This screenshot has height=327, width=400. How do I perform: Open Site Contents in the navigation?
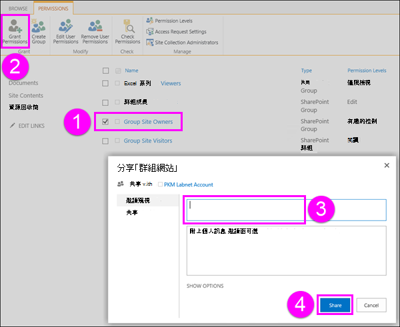pos(26,96)
